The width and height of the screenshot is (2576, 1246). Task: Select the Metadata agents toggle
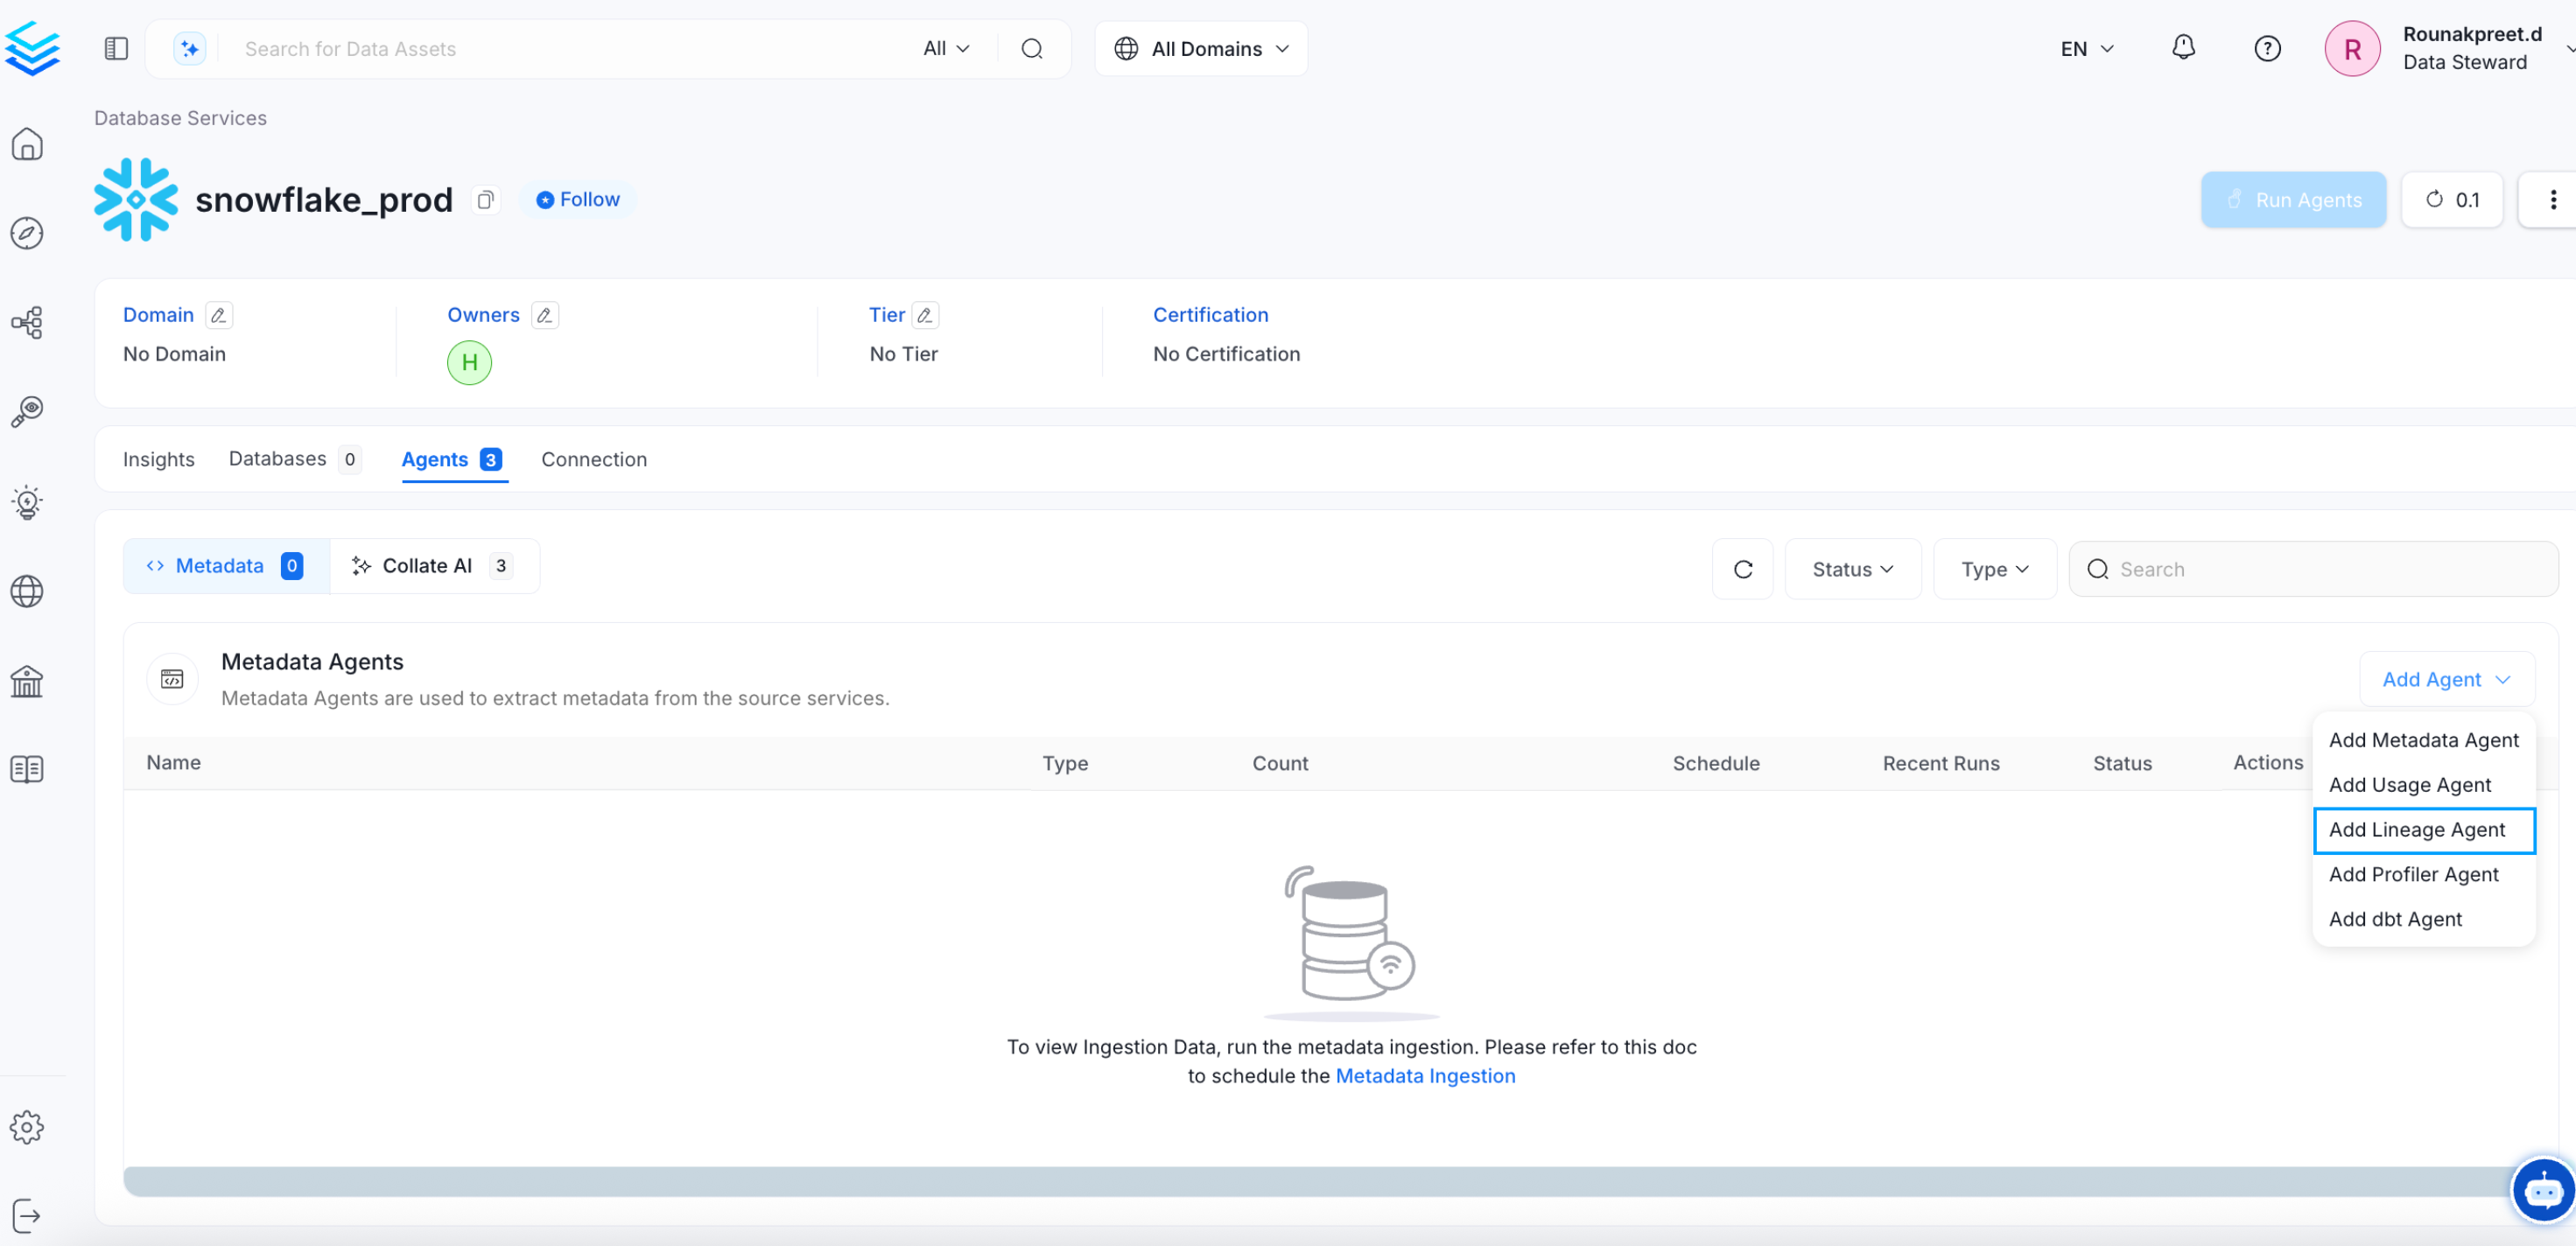[226, 566]
